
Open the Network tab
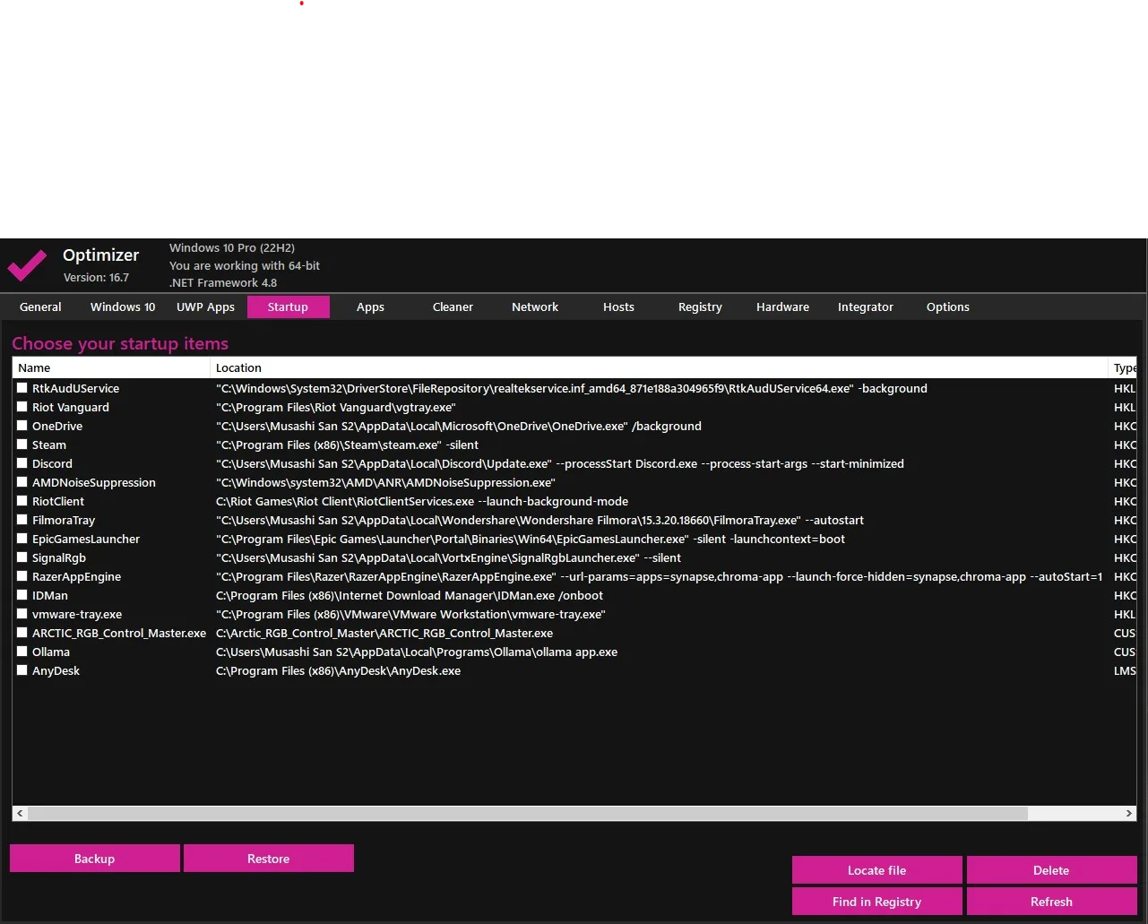point(535,307)
